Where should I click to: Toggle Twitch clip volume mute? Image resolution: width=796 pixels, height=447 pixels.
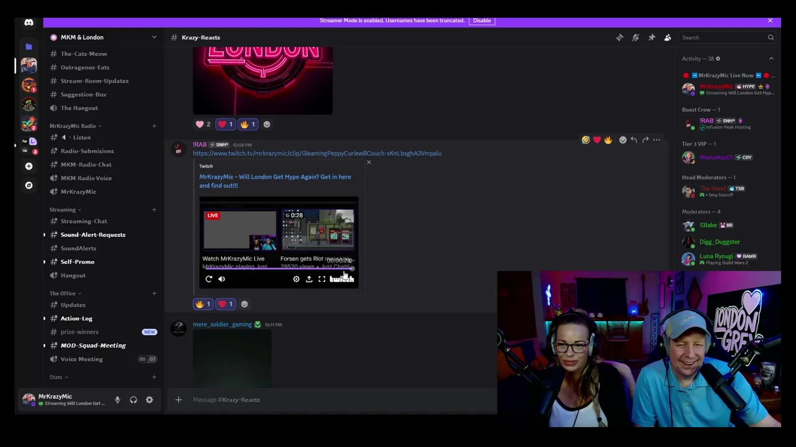[221, 279]
